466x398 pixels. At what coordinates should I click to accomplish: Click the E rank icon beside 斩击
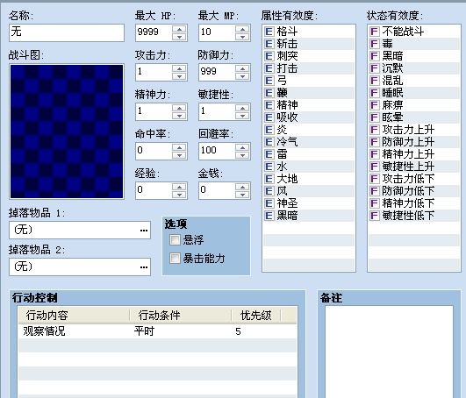pos(269,44)
